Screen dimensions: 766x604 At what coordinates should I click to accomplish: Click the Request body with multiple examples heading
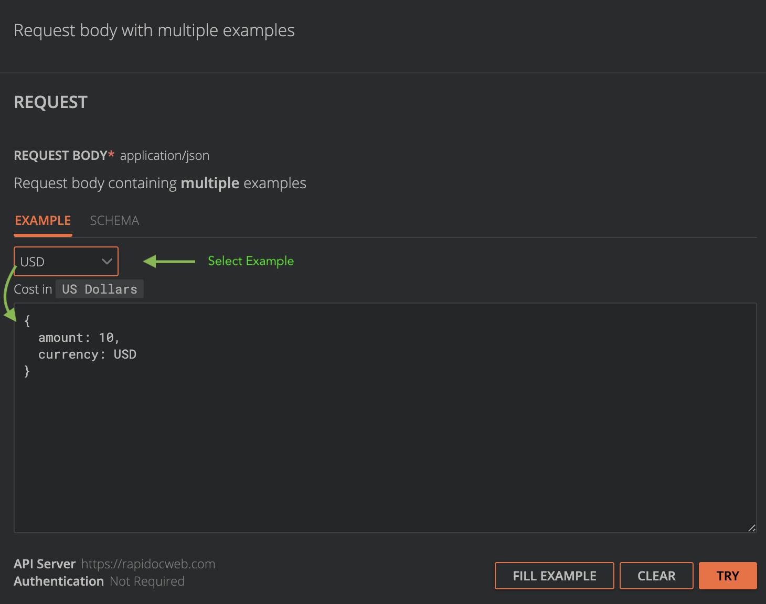pyautogui.click(x=154, y=30)
